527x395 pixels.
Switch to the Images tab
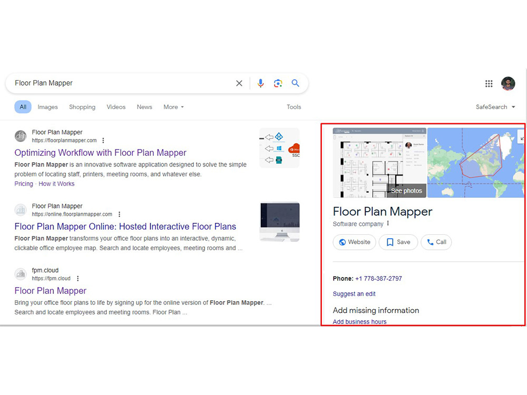pyautogui.click(x=48, y=107)
